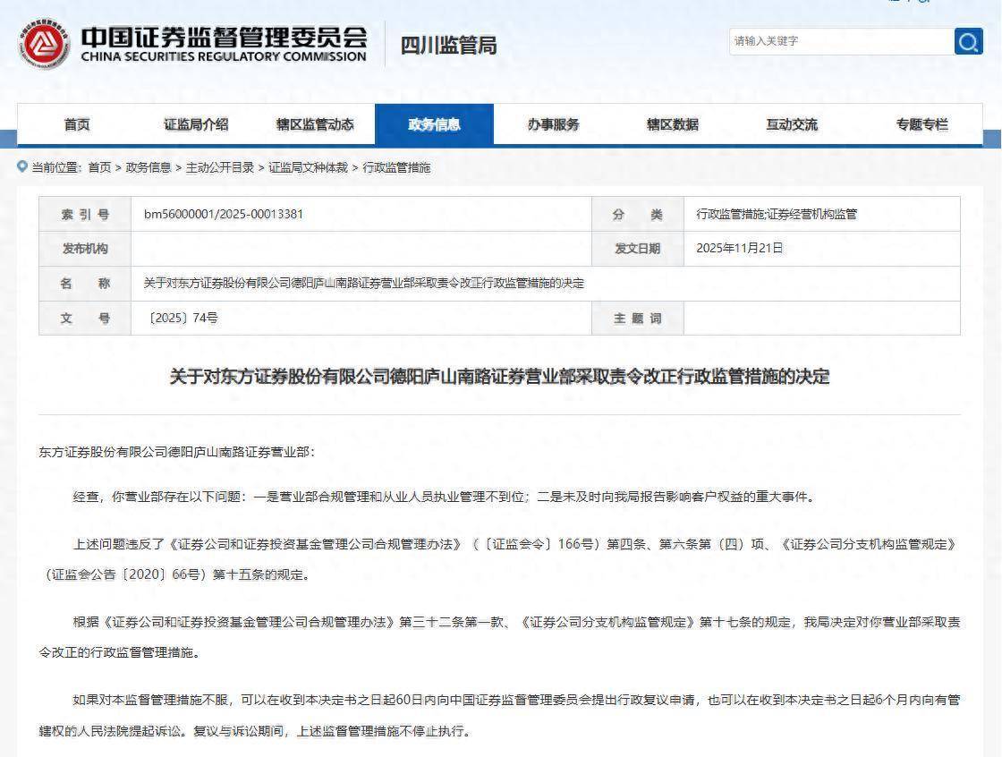The height and width of the screenshot is (757, 1002).
Task: Select the 互动交流 navigation tab
Action: (x=791, y=124)
